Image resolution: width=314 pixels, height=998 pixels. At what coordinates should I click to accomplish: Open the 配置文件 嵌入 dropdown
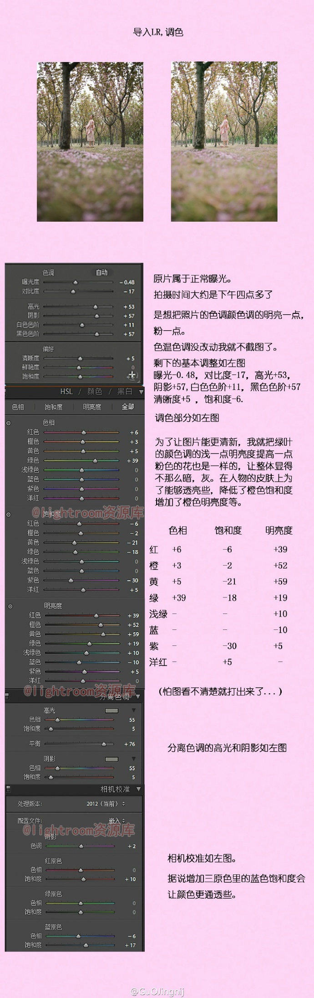pos(117,821)
